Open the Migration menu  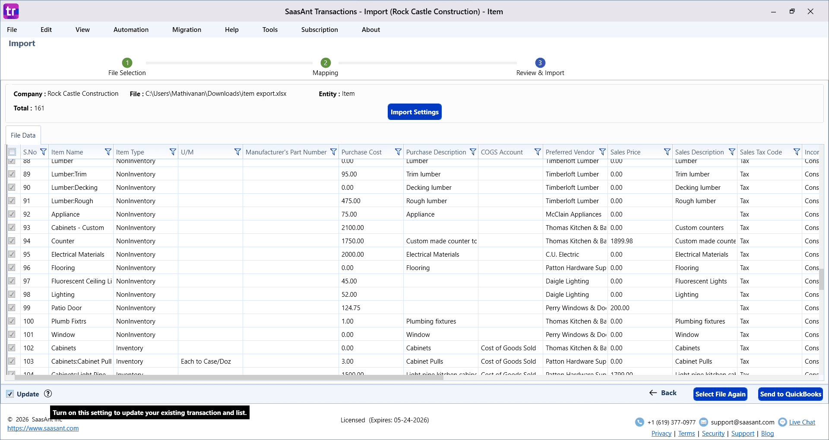187,29
